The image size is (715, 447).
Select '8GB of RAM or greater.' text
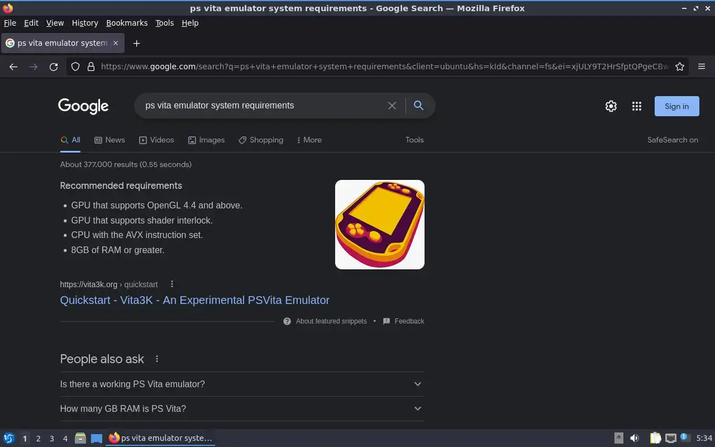tap(118, 250)
